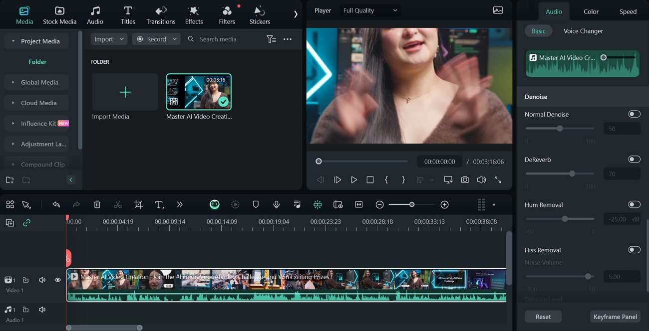Click the player progress scrubber

tap(319, 161)
